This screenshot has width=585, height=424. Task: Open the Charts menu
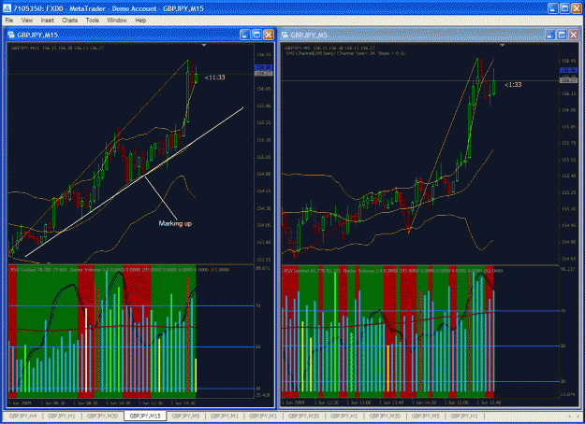pos(70,21)
